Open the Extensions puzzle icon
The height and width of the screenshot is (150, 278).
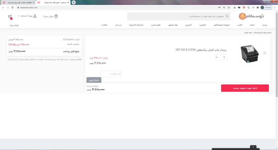click(x=258, y=7)
